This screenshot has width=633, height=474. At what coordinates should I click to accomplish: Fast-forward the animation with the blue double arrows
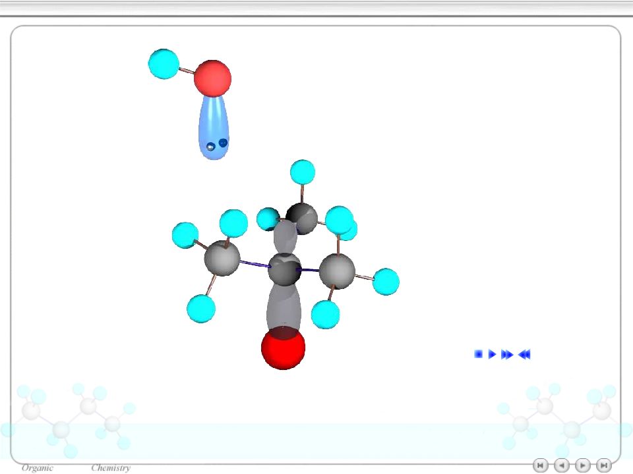[507, 354]
